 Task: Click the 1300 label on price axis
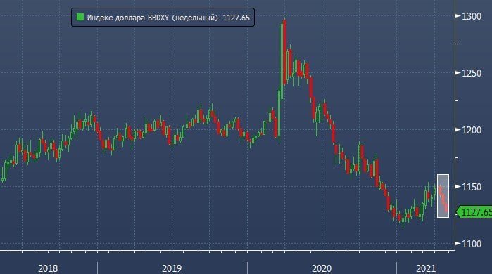pyautogui.click(x=472, y=16)
